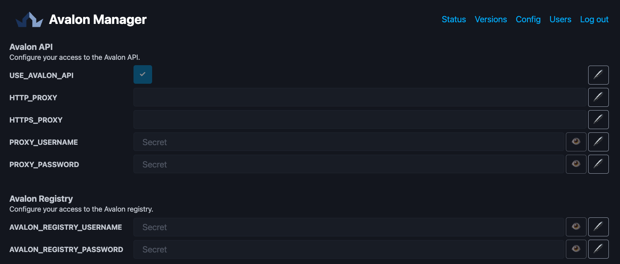Click edit quill for AVALON_REGISTRY_PASSWORD
This screenshot has width=620, height=264.
(598, 249)
